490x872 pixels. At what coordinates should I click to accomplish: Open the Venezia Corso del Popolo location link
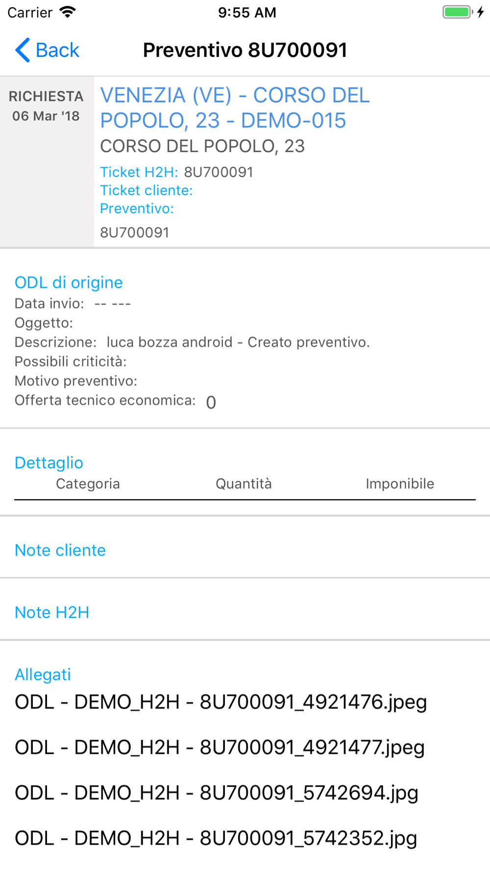pyautogui.click(x=235, y=108)
